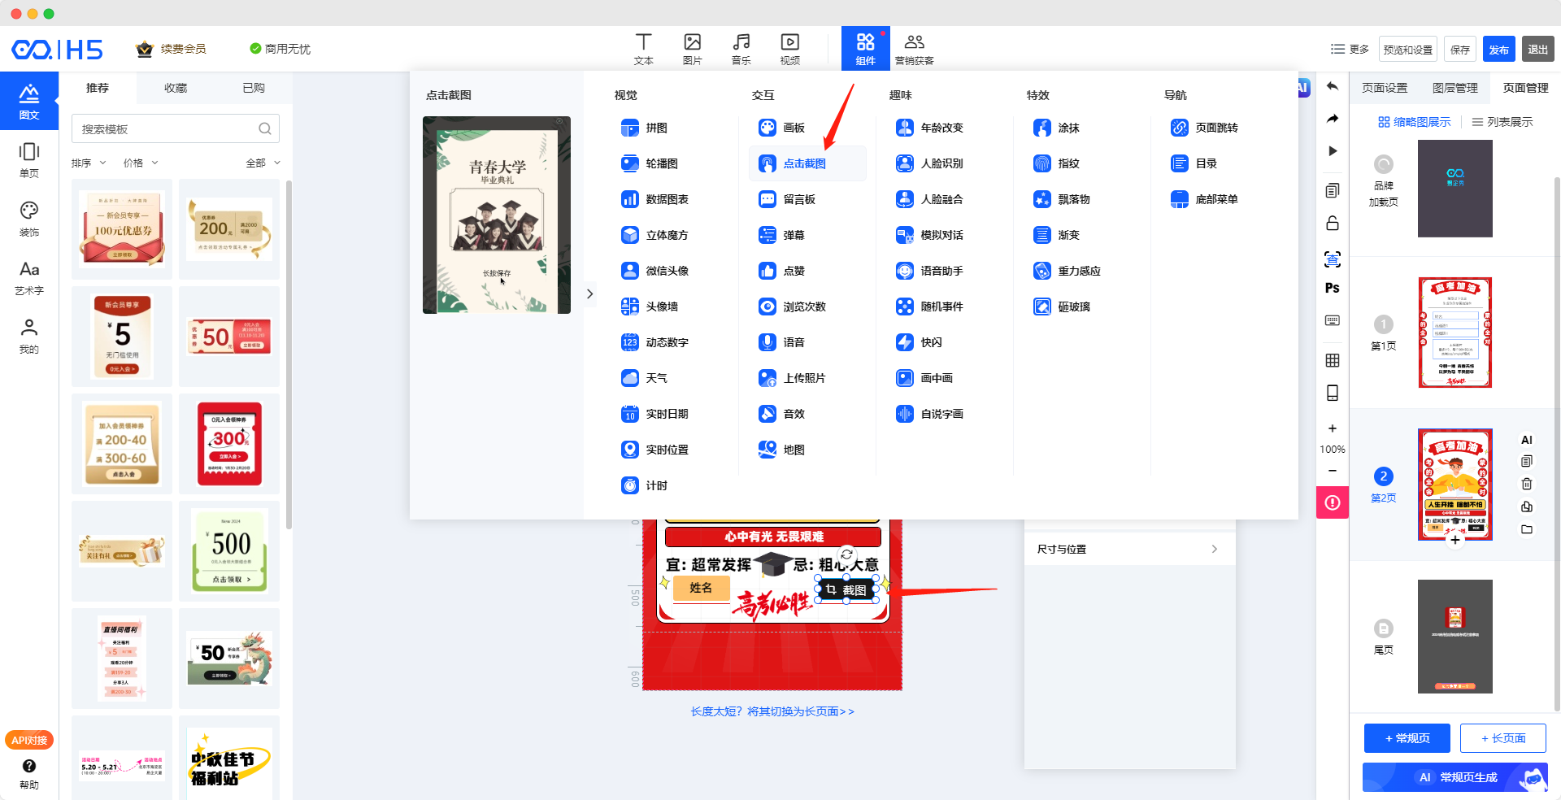Insert the 页面跳转 page jump component

coord(1206,128)
